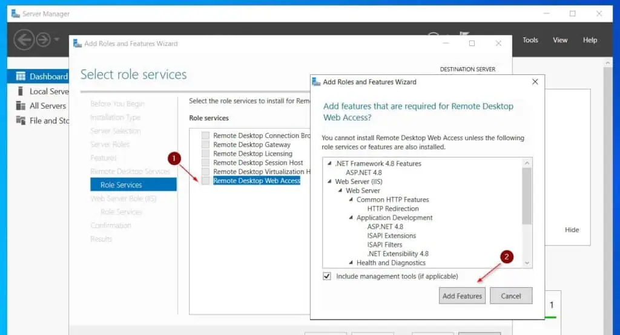Image resolution: width=620 pixels, height=335 pixels.
Task: Select ISAPI Extensions in feature tree
Action: [x=392, y=236]
